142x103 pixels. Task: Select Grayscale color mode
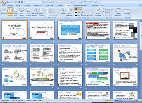pyautogui.click(x=80, y=12)
